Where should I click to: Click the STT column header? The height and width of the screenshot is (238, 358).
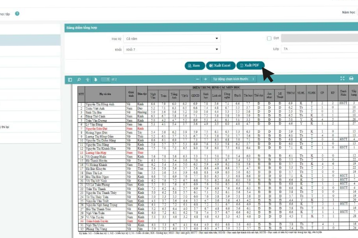[81, 94]
